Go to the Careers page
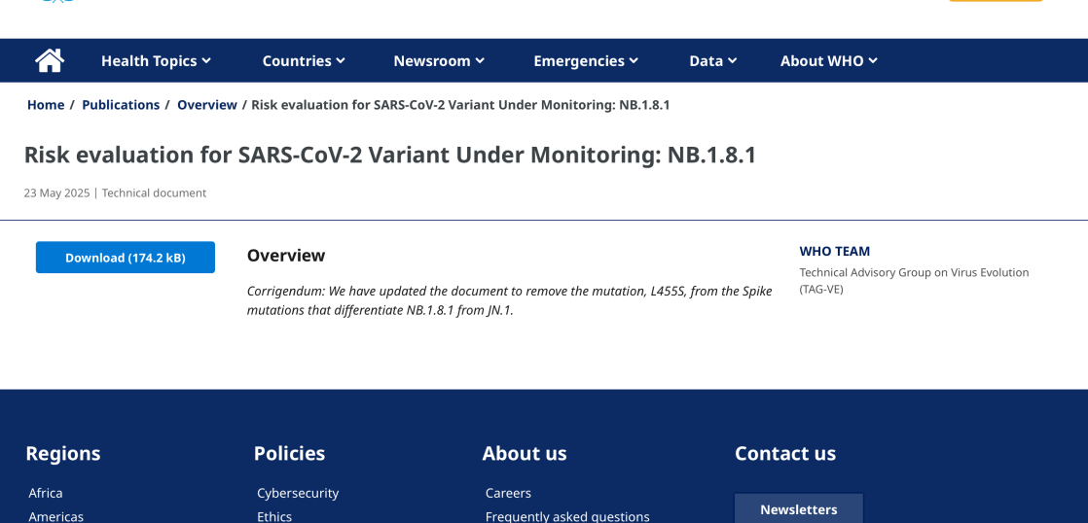 (508, 493)
